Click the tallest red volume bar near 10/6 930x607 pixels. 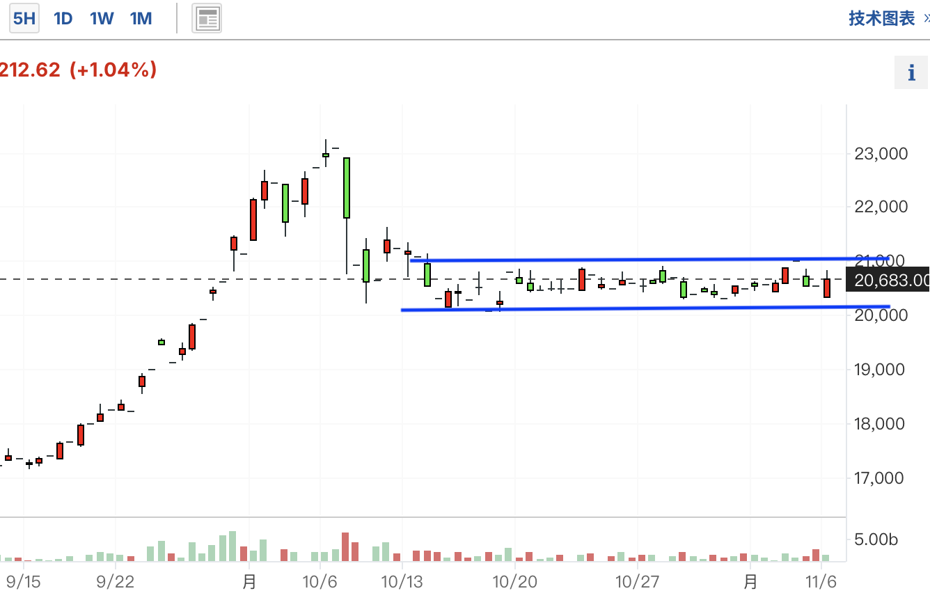coord(345,547)
